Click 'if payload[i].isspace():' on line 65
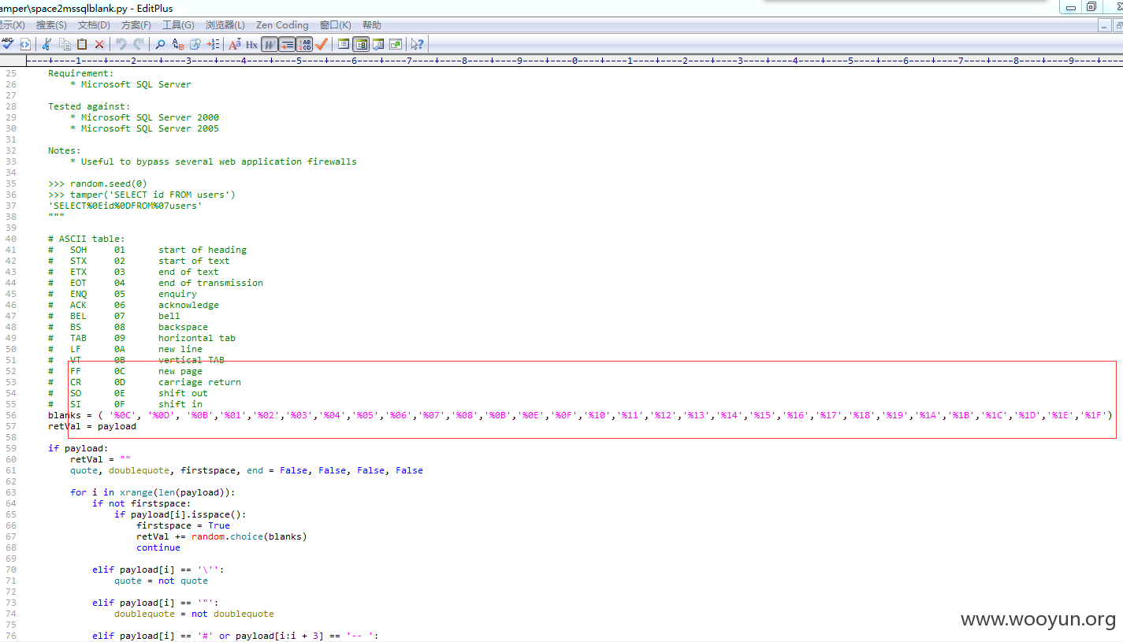Viewport: 1123px width, 642px height. tap(180, 514)
